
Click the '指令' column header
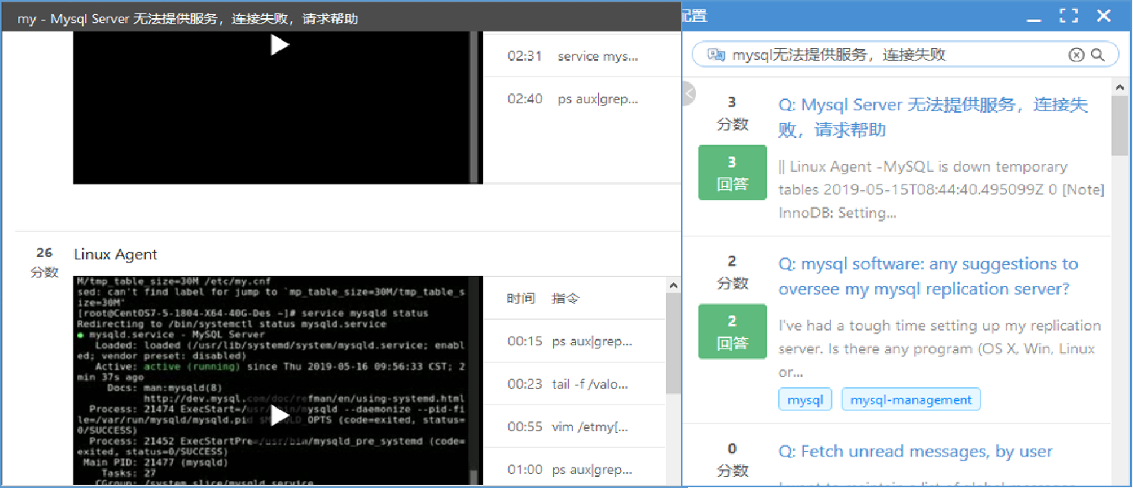tap(566, 299)
